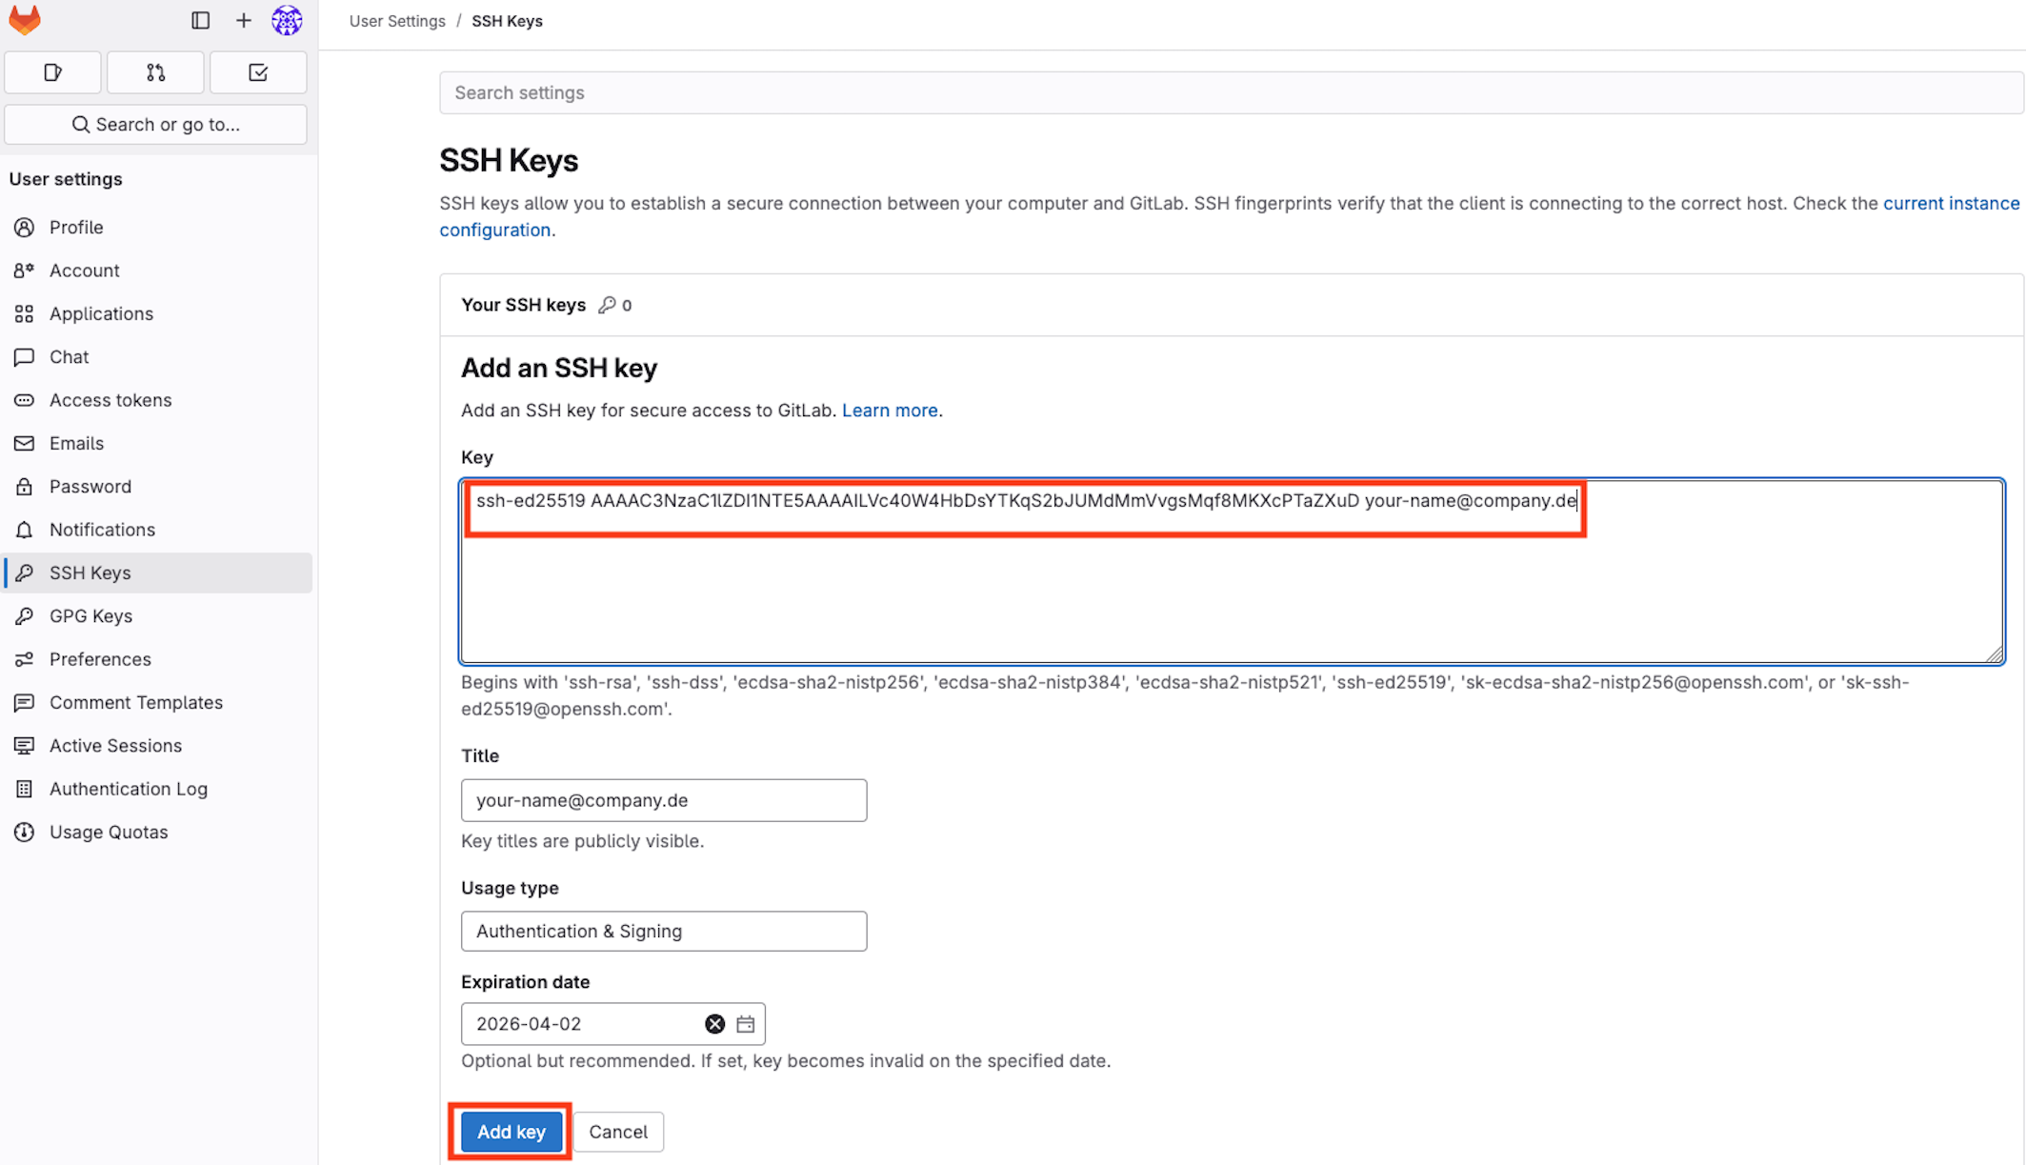Click the Search settings field
The image size is (2026, 1165).
pos(1229,92)
